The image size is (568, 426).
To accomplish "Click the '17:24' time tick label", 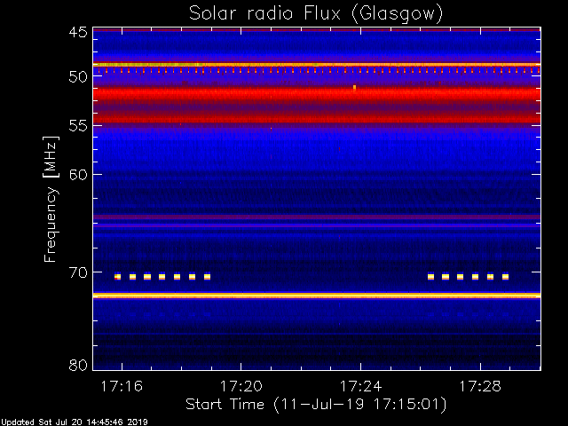I will point(361,387).
